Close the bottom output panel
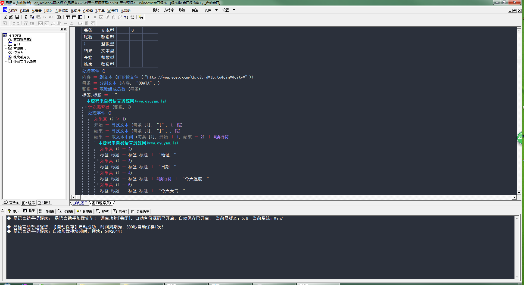The height and width of the screenshot is (285, 524). coord(2,210)
